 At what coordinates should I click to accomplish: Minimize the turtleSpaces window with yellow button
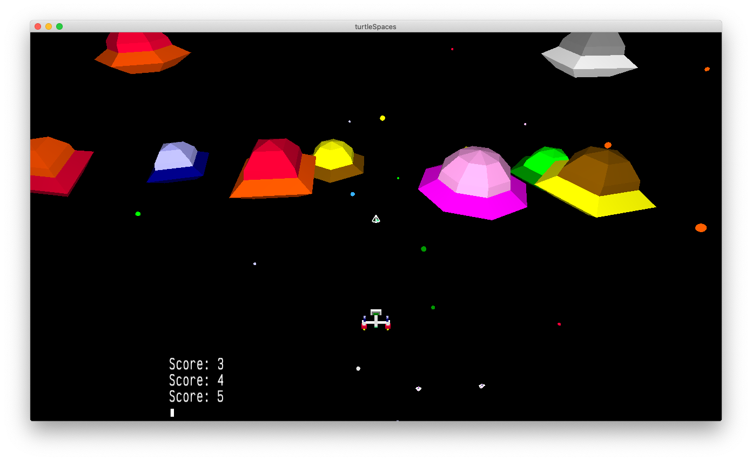(x=49, y=26)
